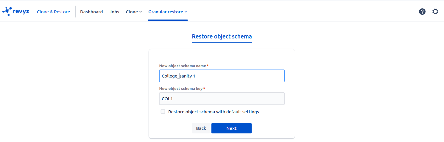This screenshot has height=142, width=444.
Task: Click the 'New object schema name' label
Action: coord(183,66)
